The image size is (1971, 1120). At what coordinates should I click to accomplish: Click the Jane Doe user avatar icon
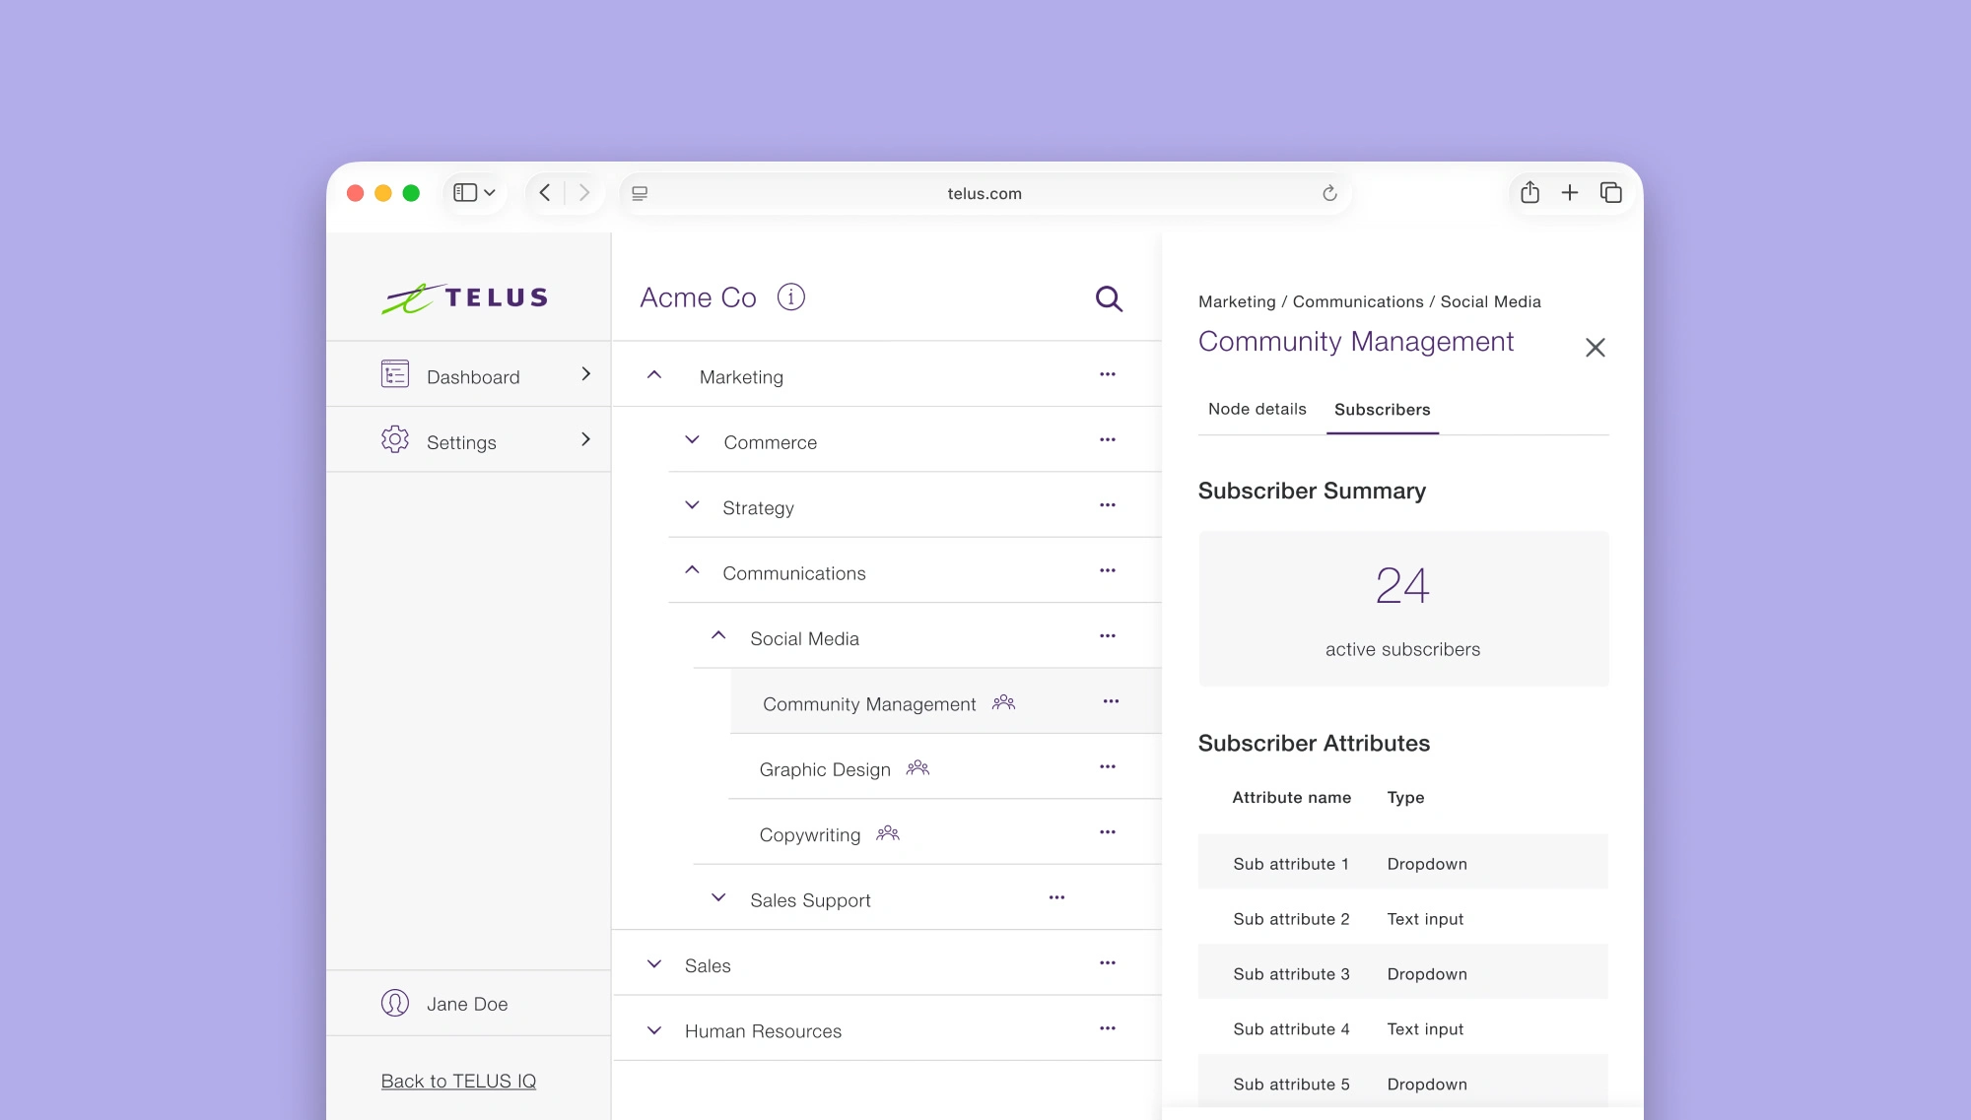pyautogui.click(x=395, y=1003)
